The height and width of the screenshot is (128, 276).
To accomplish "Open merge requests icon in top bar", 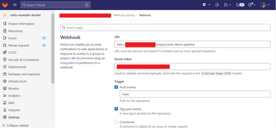I will 226,5.
